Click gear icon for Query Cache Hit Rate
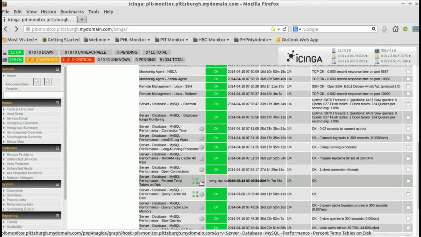 pos(202,194)
